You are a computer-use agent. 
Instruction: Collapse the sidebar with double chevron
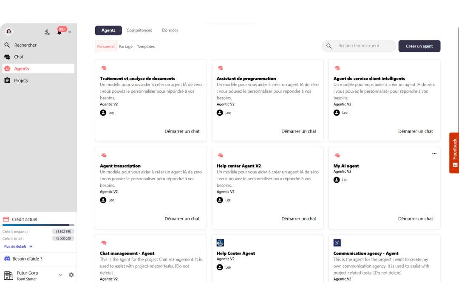(x=70, y=32)
